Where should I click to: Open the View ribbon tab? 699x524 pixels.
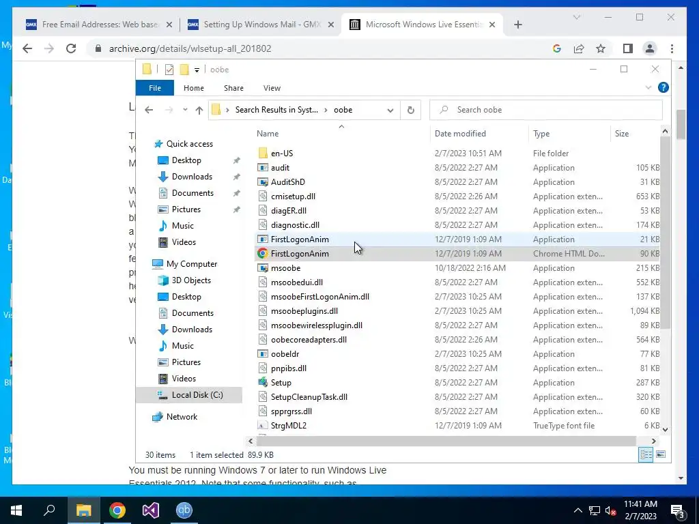pos(272,88)
